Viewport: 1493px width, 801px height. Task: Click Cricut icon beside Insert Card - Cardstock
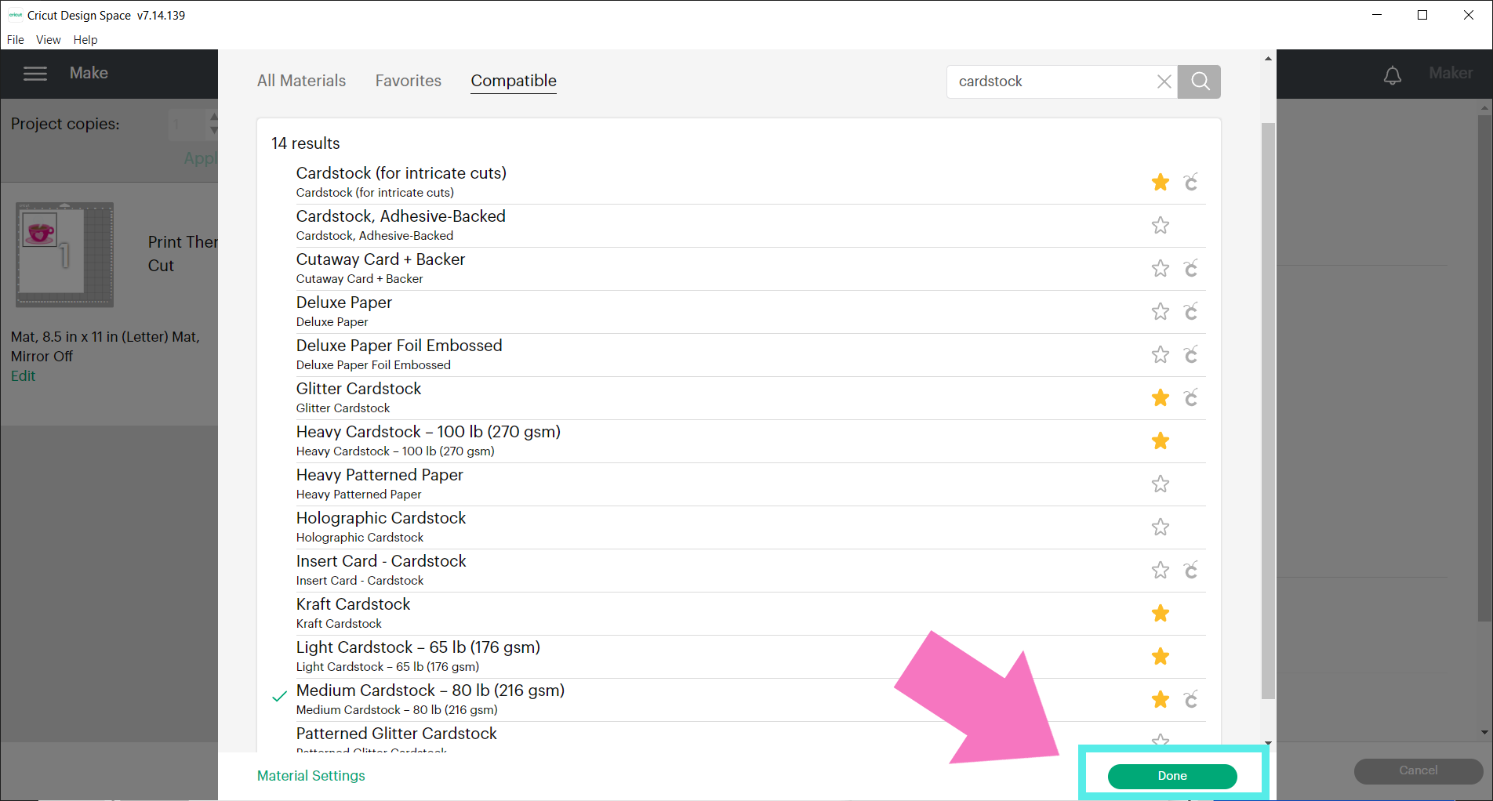[1190, 571]
